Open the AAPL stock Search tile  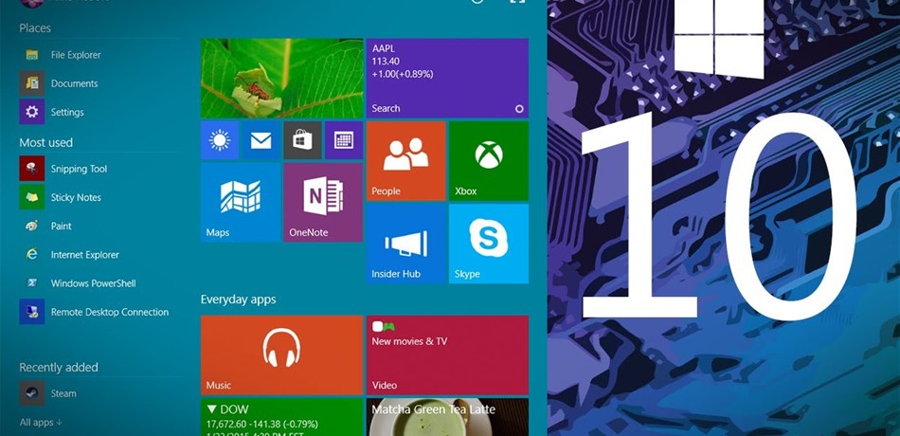point(447,78)
